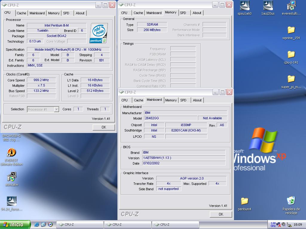This screenshot has height=229, width=306.
Task: Open the 1auj20us desktop icon
Action: point(268,8)
